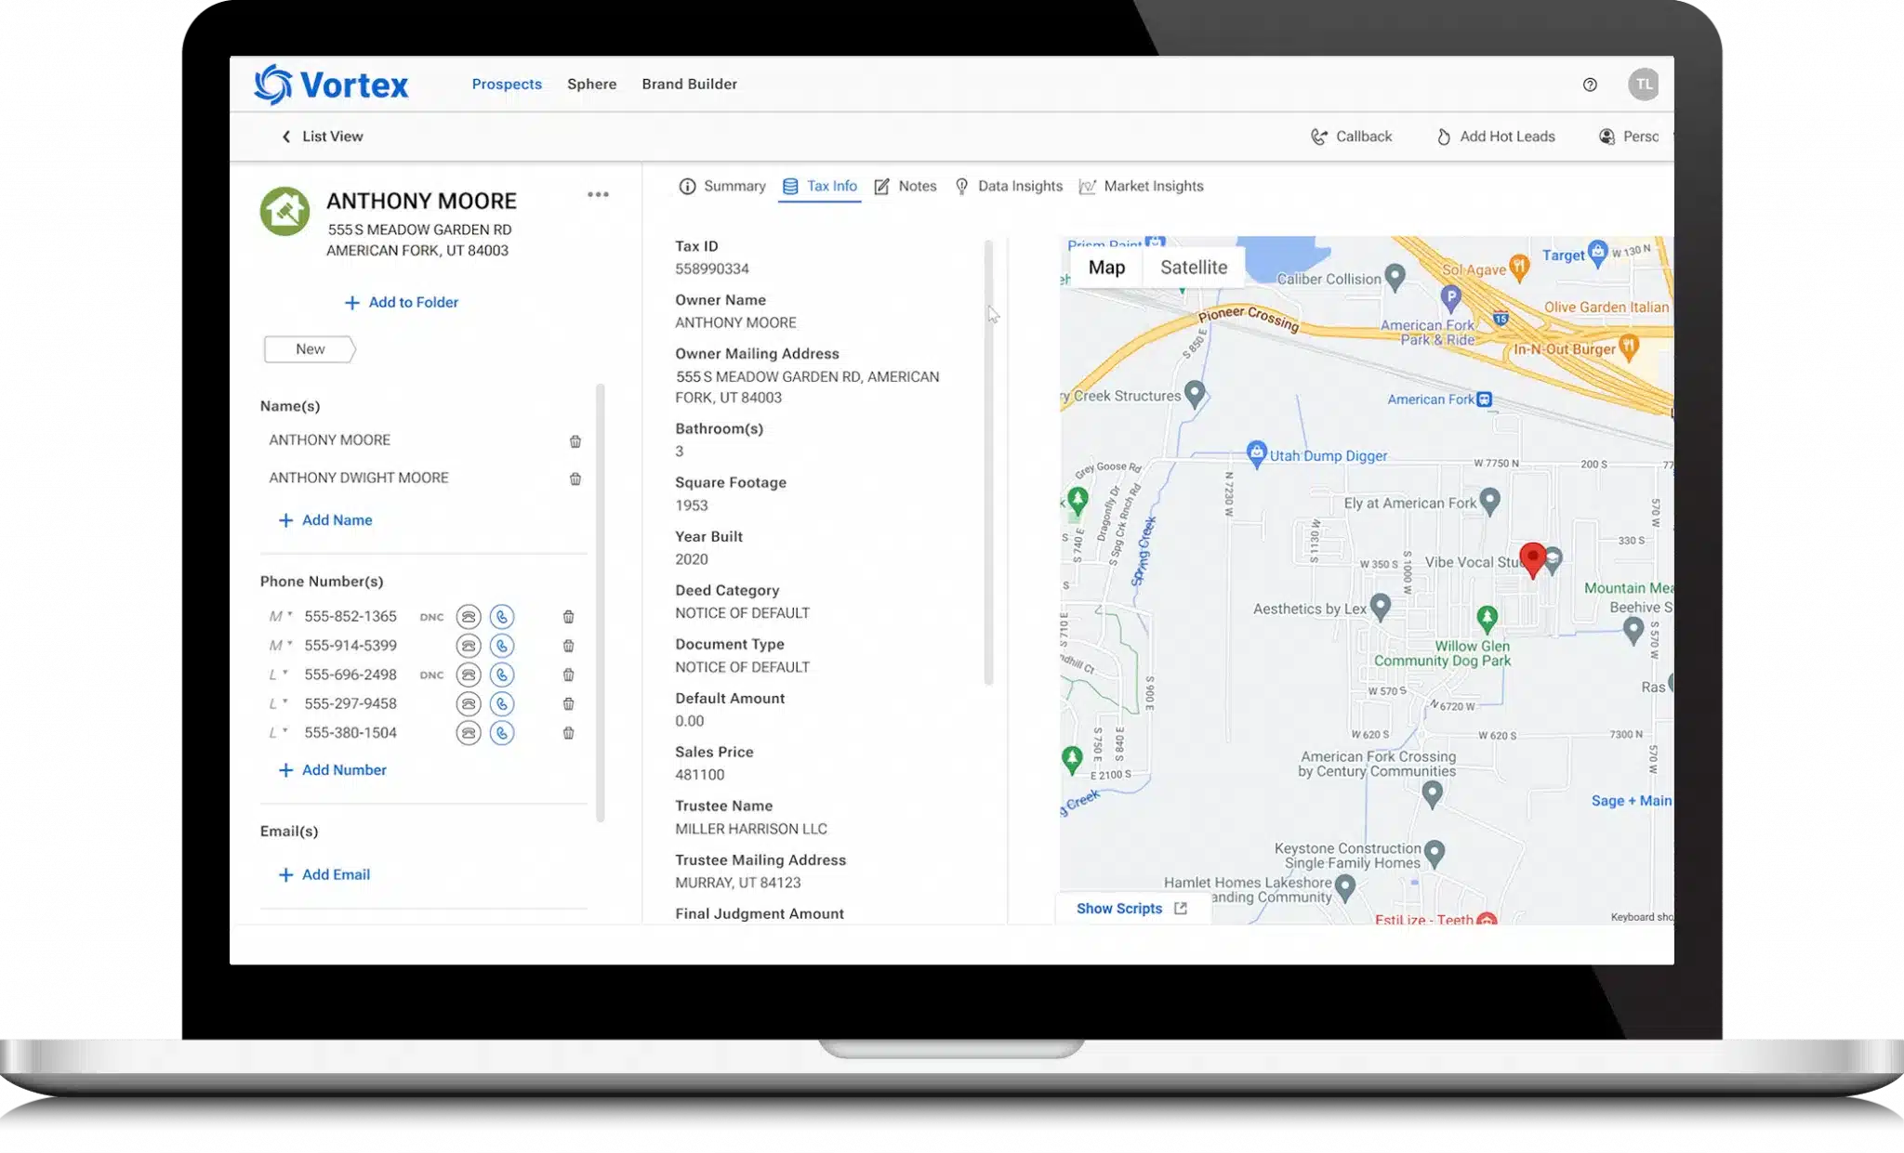Click the green house profile icon

point(284,212)
